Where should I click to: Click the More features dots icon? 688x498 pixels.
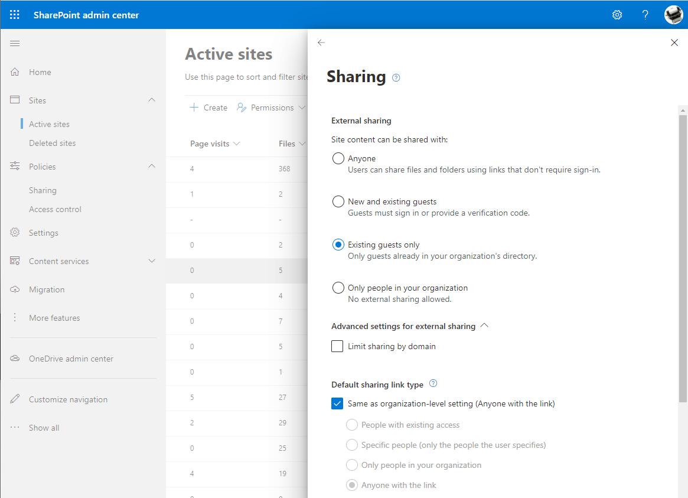click(x=15, y=318)
